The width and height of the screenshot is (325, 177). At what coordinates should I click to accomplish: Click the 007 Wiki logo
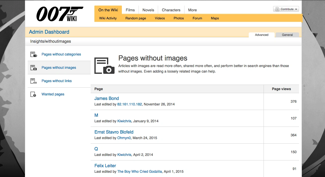(x=60, y=14)
